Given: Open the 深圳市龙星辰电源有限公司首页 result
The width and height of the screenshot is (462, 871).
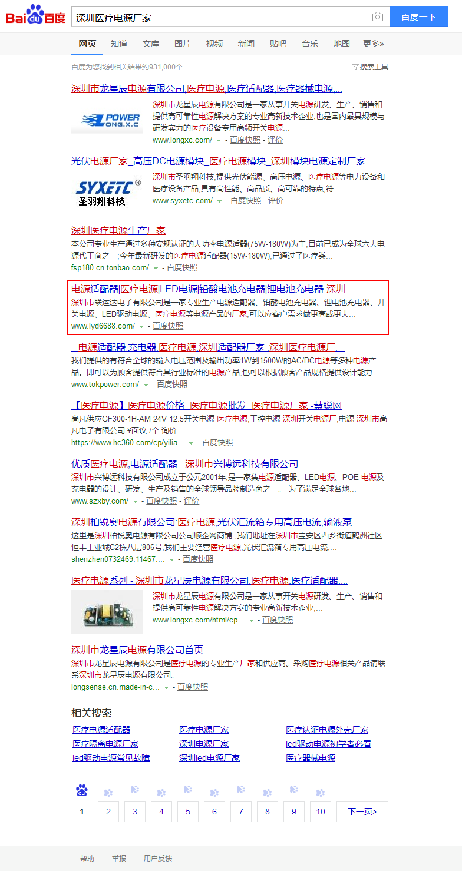Looking at the screenshot, I should [x=137, y=650].
